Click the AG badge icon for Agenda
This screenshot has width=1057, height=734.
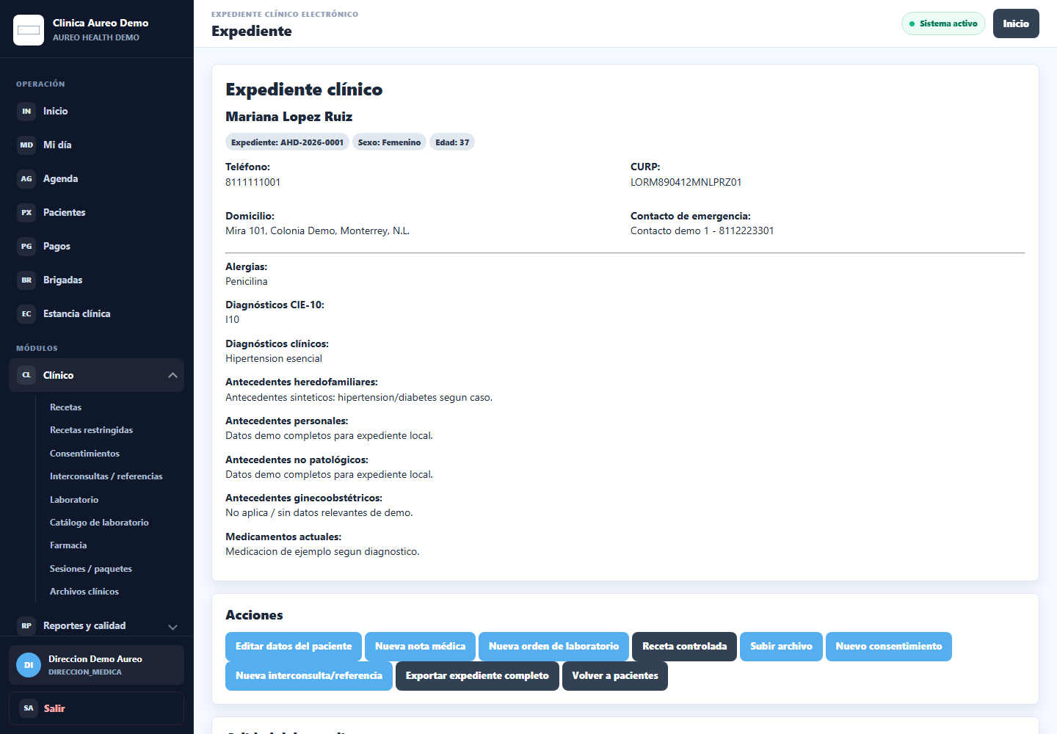coord(26,179)
